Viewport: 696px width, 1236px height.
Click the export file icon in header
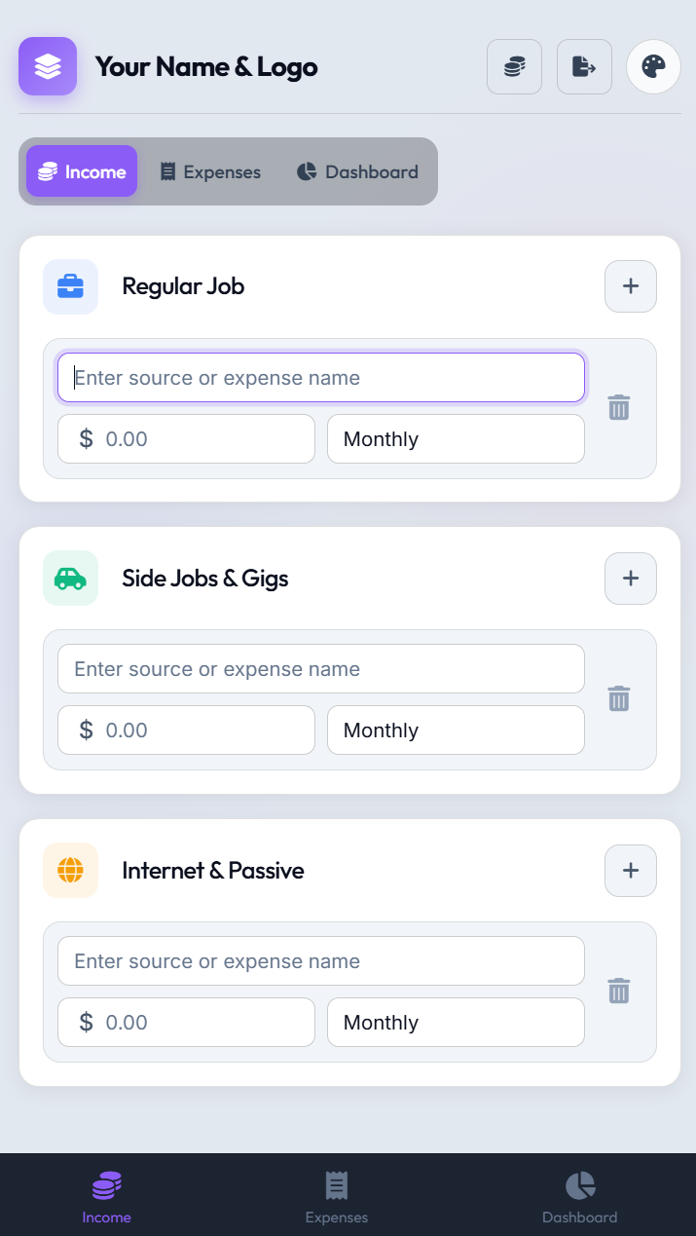[x=584, y=67]
